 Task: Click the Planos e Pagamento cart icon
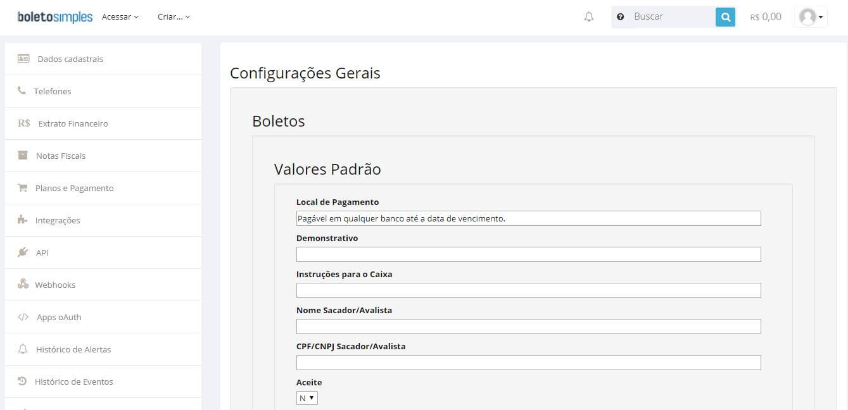click(23, 188)
